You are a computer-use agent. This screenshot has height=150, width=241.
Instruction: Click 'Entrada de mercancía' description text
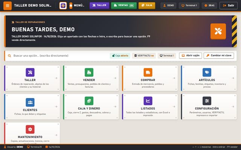point(148,85)
